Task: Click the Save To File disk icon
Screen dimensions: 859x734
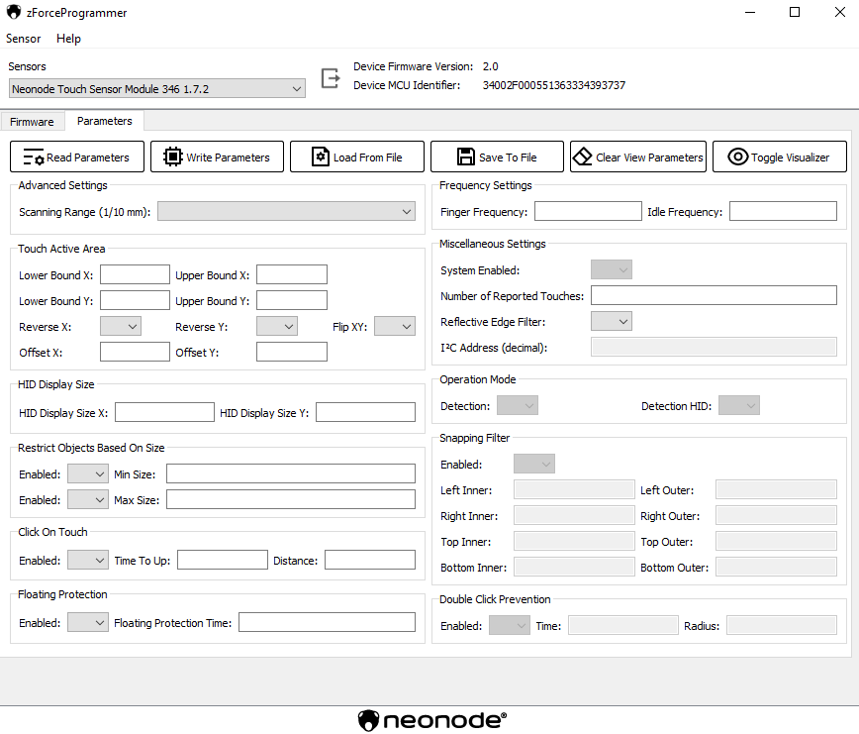Action: click(466, 157)
